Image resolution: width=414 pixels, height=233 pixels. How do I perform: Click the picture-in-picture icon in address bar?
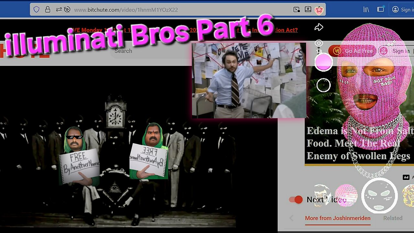tap(297, 10)
